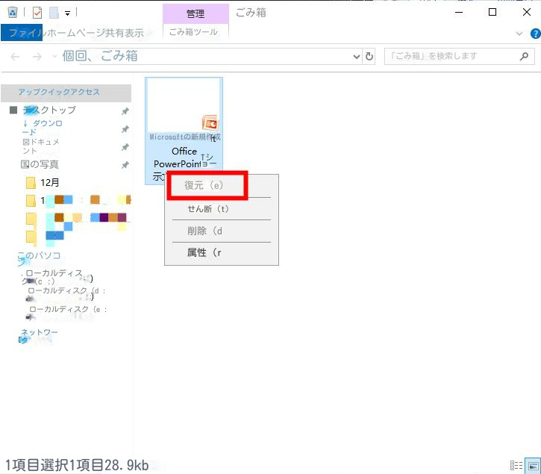Click the Recycle Bin icon in title bar
The height and width of the screenshot is (474, 541).
pyautogui.click(x=13, y=13)
